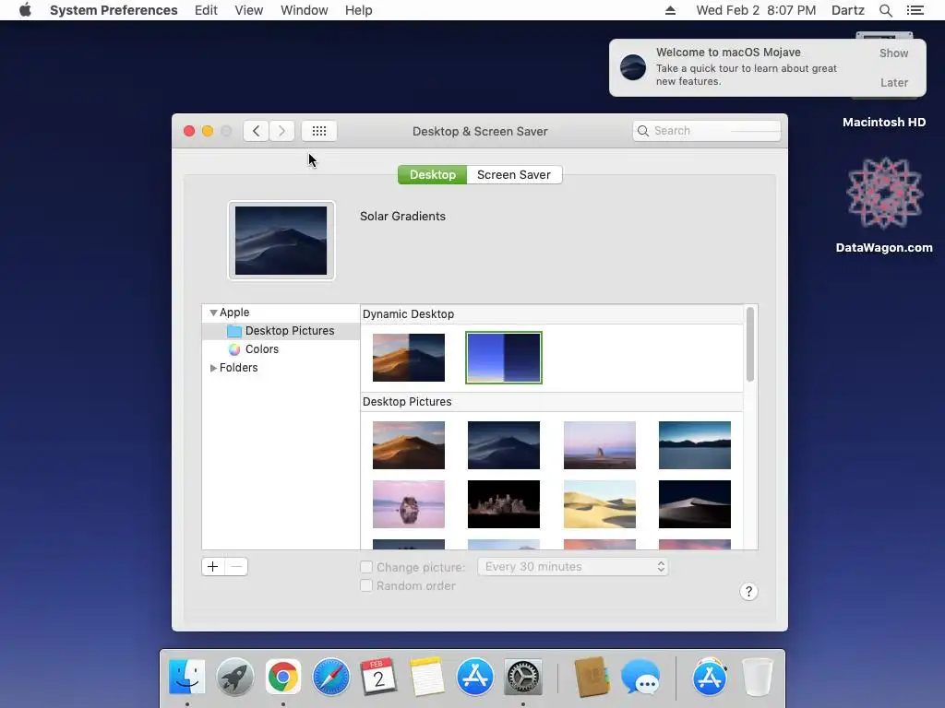This screenshot has width=945, height=708.
Task: Open Safari compass icon in Dock
Action: 331,677
